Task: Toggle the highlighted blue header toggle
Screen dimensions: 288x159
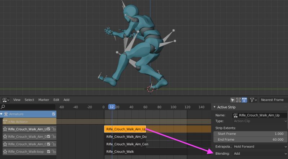Action: (x=244, y=100)
